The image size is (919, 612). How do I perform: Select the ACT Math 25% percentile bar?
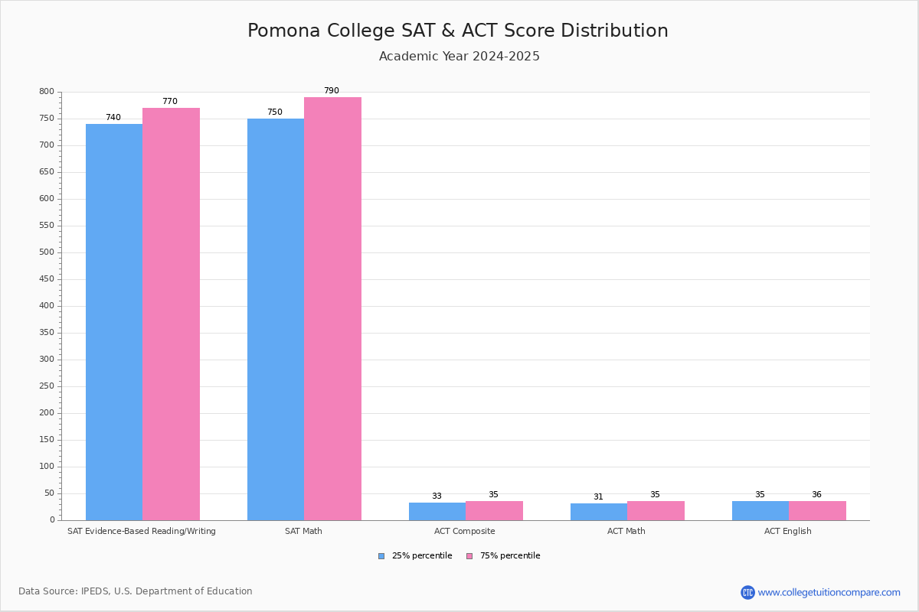[599, 512]
